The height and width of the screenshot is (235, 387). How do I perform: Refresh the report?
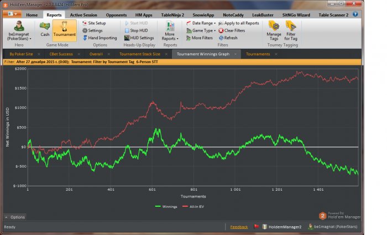coord(228,38)
